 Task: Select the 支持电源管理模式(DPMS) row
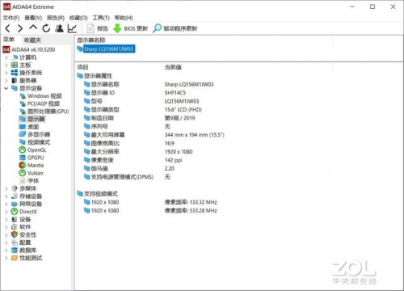click(127, 177)
